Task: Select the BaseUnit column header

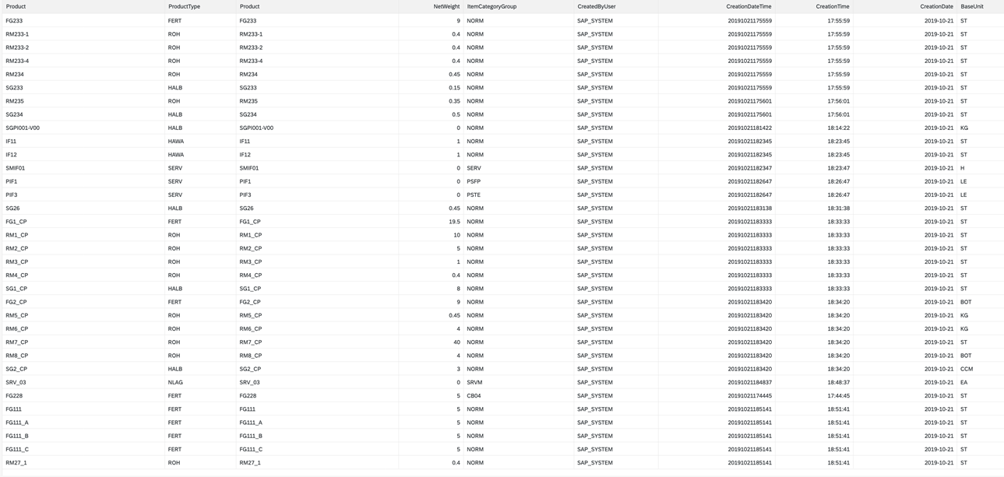Action: 971,6
